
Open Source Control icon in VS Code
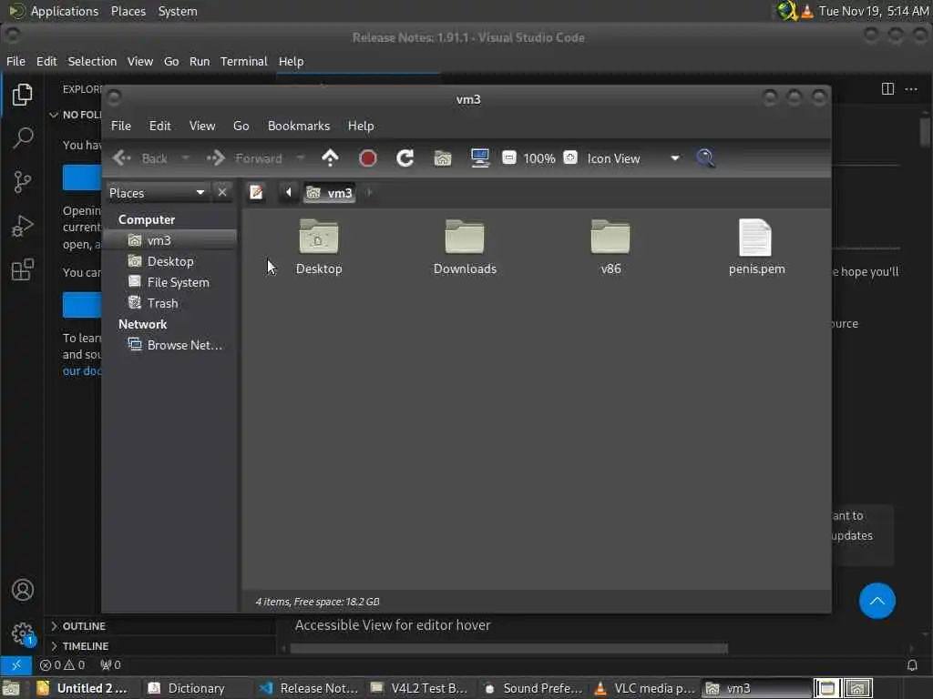[x=22, y=182]
